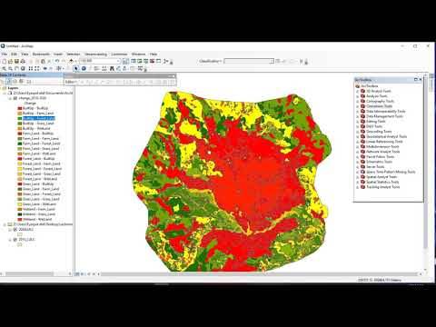Viewport: 436px width, 327px height.
Task: Click the Undo arrow icon
Action: [57, 61]
